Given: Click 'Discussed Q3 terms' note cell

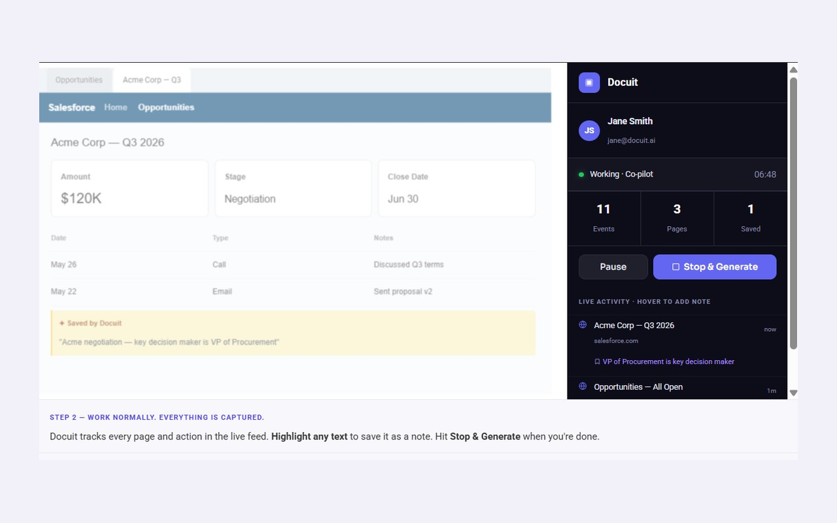Looking at the screenshot, I should pyautogui.click(x=409, y=265).
